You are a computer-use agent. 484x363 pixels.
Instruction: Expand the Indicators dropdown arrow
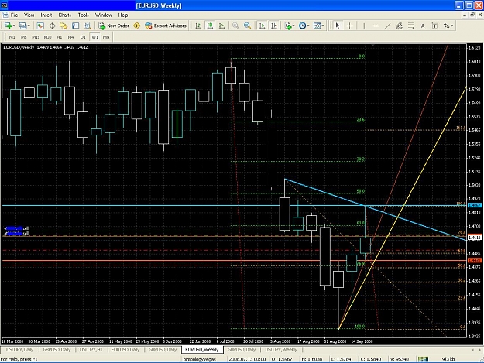coord(293,26)
